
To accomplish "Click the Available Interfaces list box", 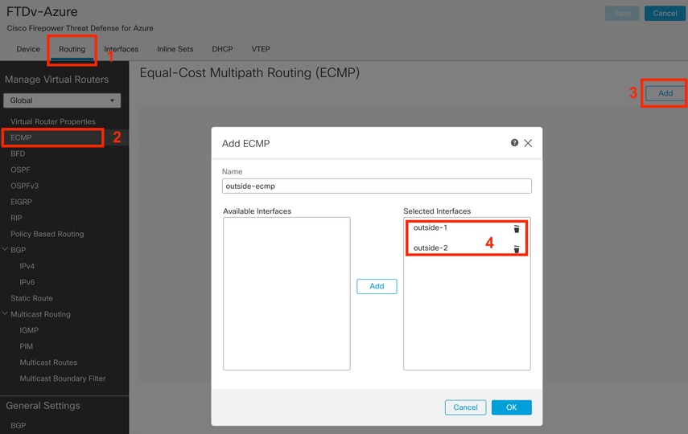I will click(286, 293).
